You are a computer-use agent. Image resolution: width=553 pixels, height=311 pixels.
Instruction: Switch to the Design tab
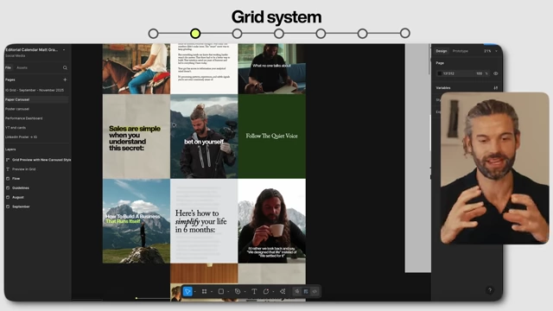[442, 51]
